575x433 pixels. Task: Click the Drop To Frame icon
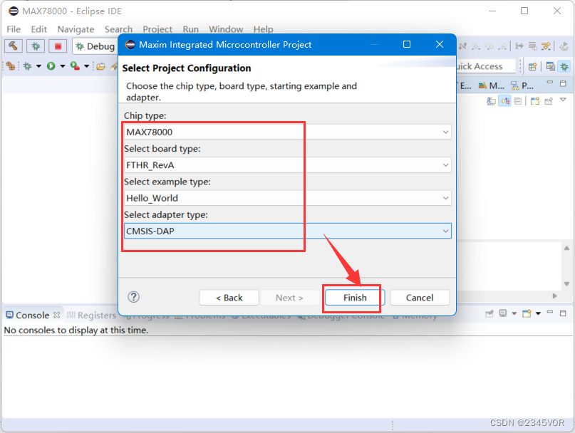pos(532,46)
